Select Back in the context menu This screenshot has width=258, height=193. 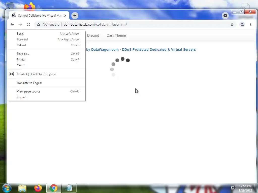tap(46, 34)
